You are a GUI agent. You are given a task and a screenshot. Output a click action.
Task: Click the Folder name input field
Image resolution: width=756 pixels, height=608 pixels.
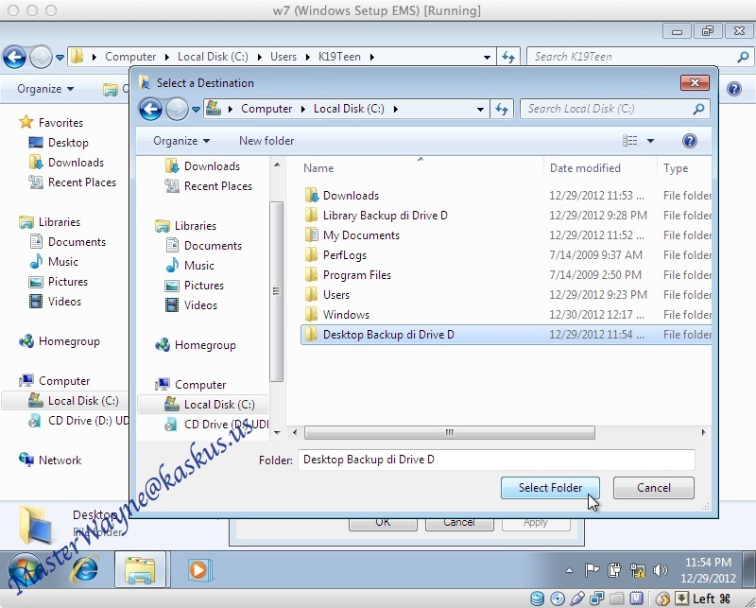(x=496, y=460)
